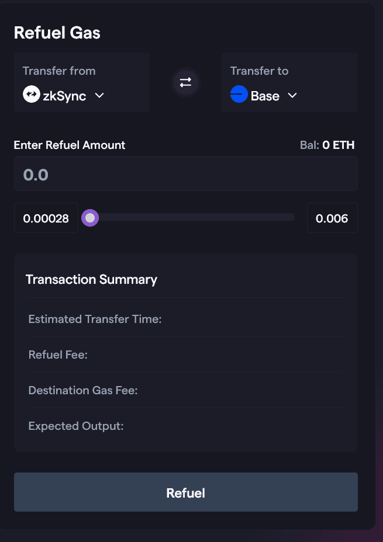Expand the Base destination chain chevron

(292, 95)
